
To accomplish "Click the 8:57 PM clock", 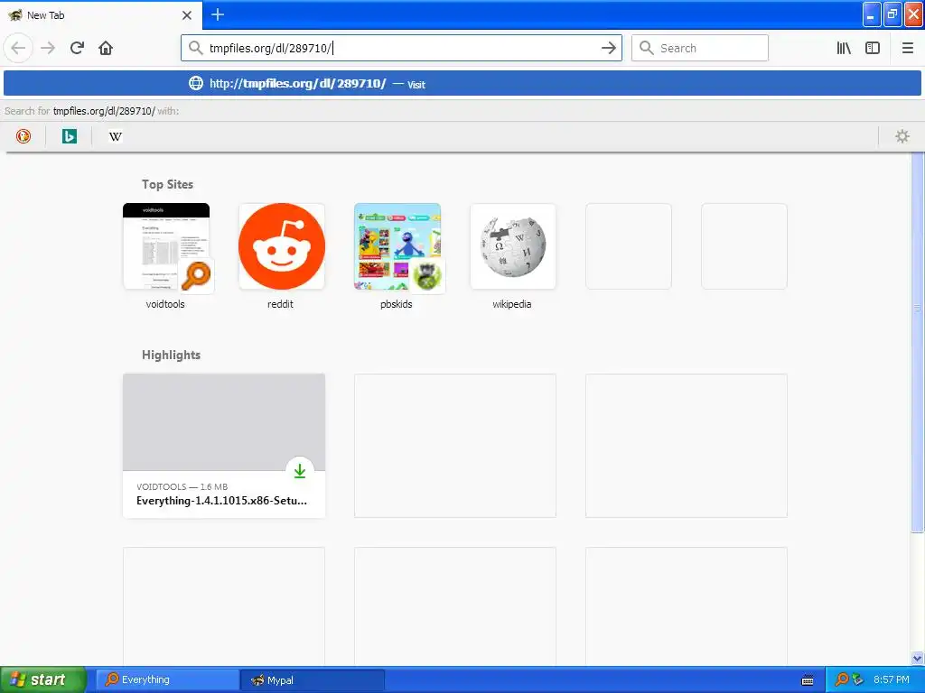I will click(892, 679).
